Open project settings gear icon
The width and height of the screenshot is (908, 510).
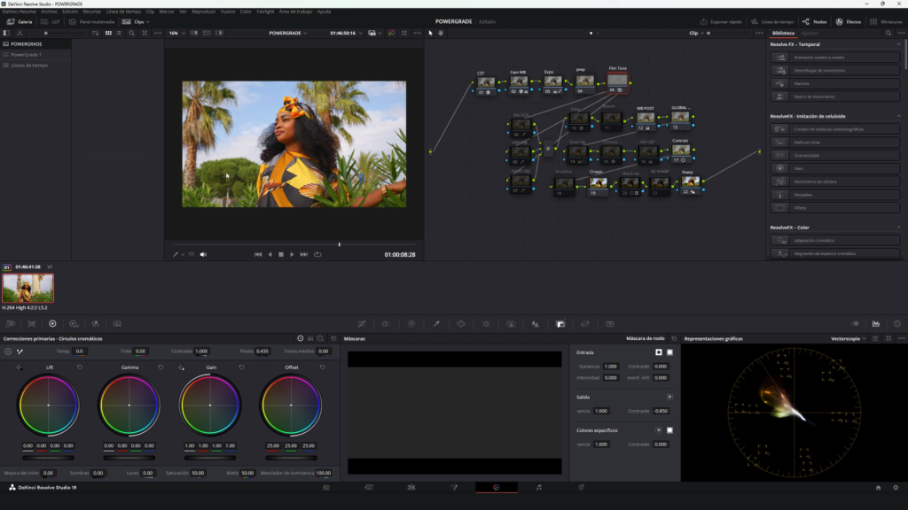point(896,487)
